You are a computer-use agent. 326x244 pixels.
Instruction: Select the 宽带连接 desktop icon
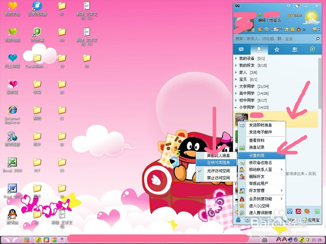click(12, 139)
